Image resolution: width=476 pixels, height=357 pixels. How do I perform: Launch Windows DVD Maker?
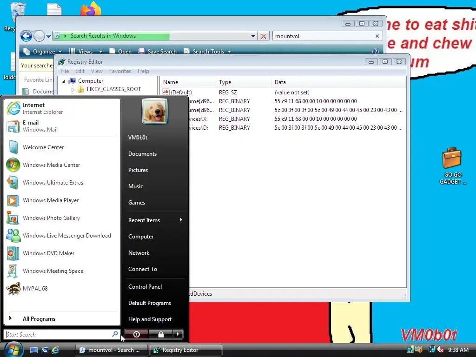click(x=62, y=253)
